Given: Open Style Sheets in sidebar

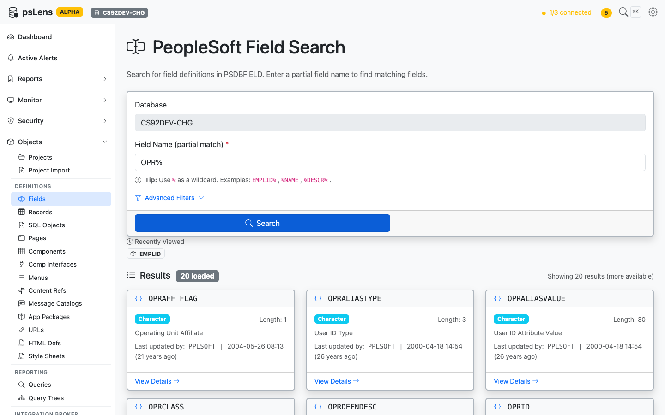Looking at the screenshot, I should click(x=61, y=356).
